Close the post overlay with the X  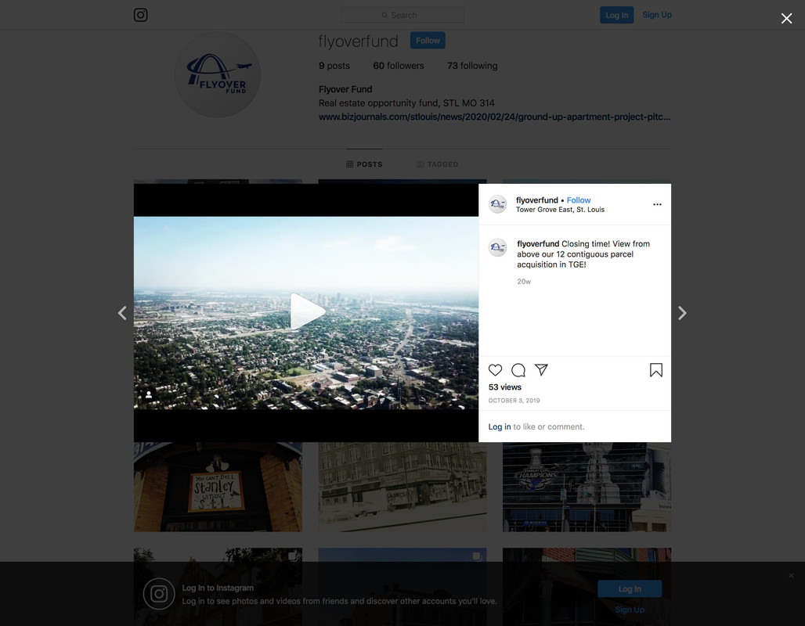click(x=786, y=19)
